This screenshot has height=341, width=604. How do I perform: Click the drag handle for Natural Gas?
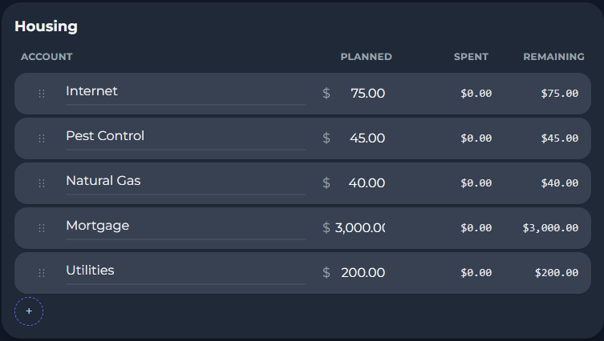tap(42, 183)
